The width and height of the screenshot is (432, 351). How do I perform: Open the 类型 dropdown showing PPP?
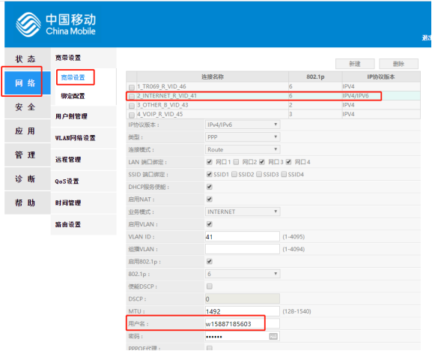pos(243,137)
